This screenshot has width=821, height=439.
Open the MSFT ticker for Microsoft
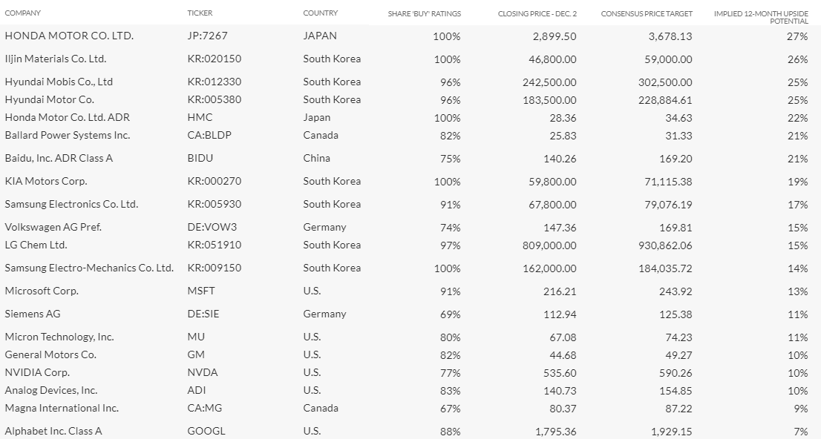[201, 291]
